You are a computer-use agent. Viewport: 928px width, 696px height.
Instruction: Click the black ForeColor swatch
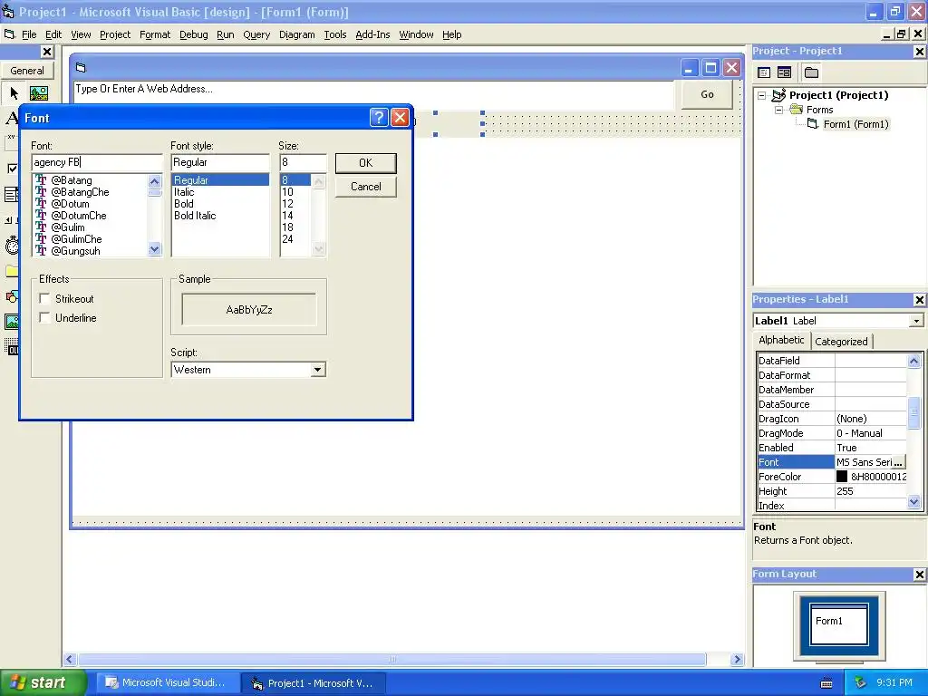[x=842, y=477]
